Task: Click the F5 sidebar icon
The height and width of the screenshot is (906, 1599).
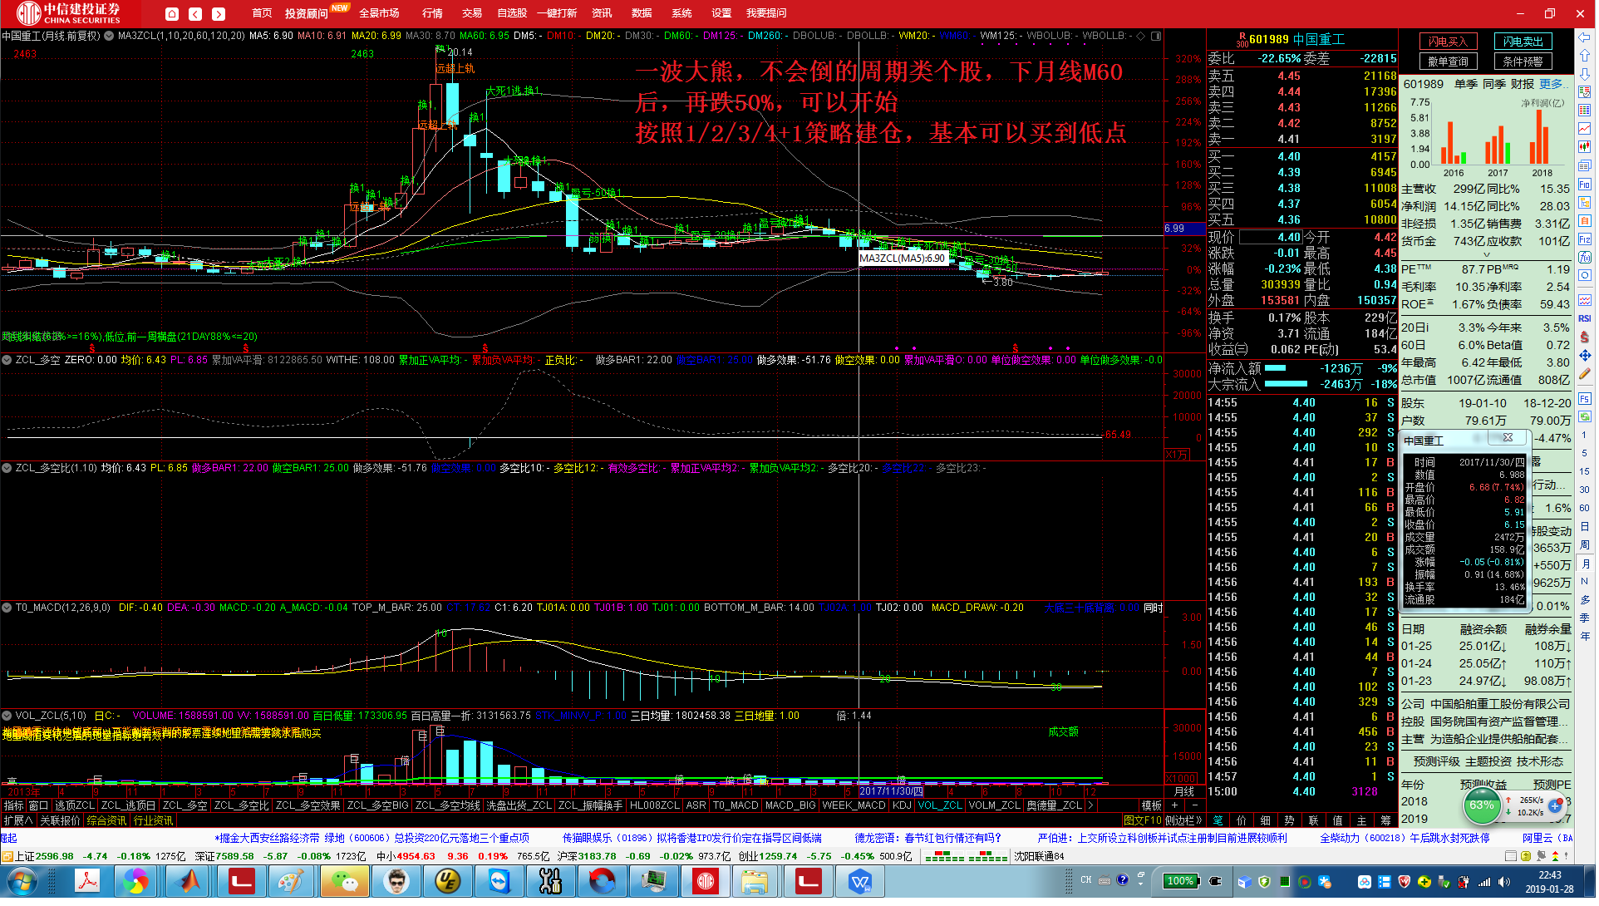Action: coord(1585,398)
